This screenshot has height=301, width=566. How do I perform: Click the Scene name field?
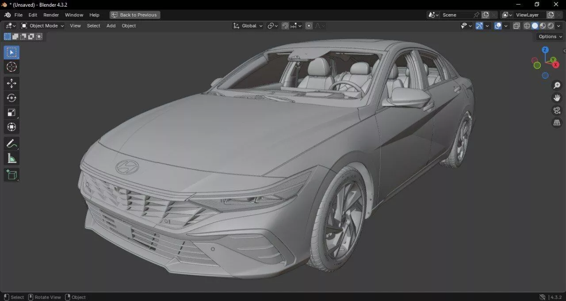(456, 15)
